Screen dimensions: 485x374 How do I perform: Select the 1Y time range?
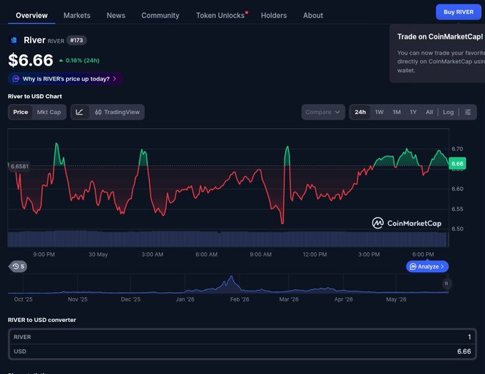(x=413, y=112)
